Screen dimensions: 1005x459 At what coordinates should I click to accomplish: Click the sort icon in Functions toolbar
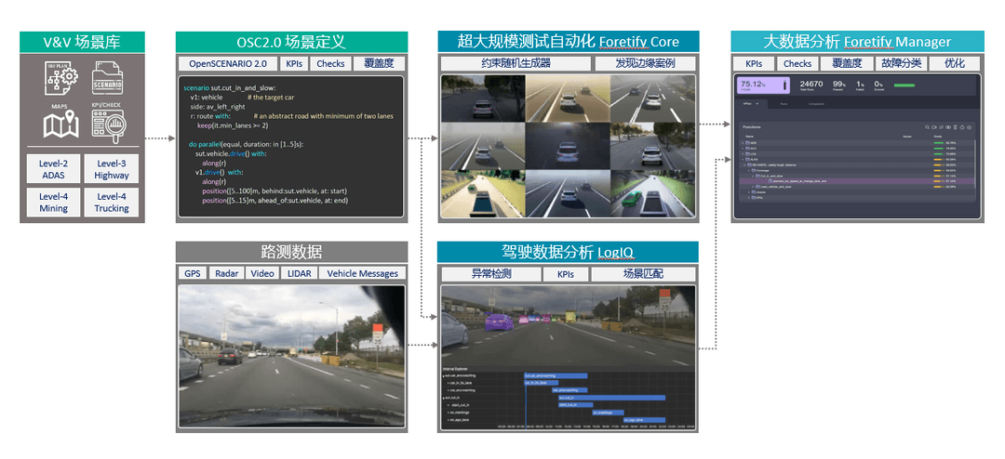tap(941, 127)
